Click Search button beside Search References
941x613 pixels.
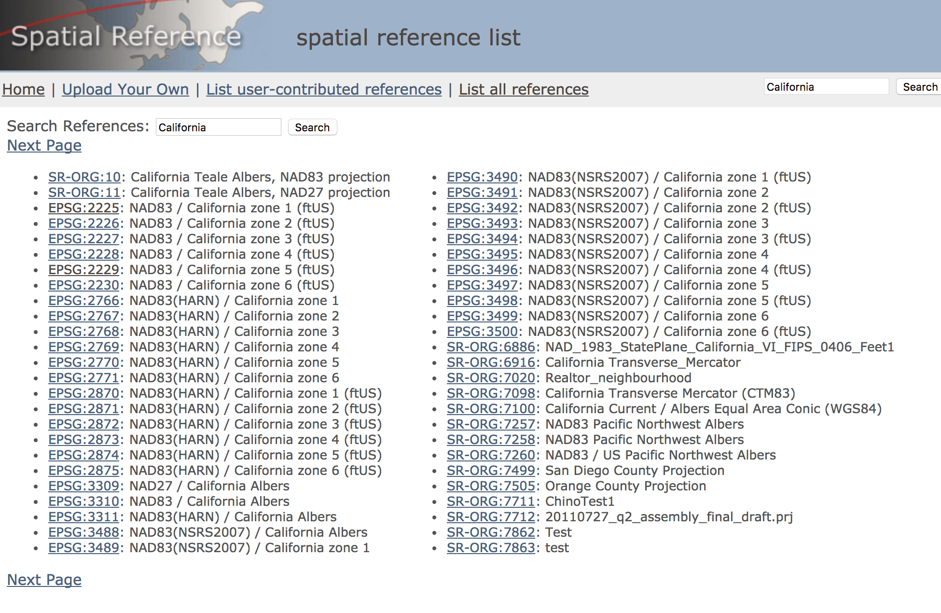tap(312, 127)
